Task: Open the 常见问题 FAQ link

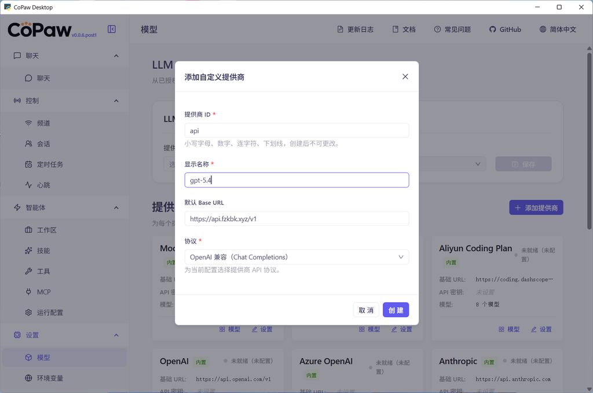Action: 452,30
